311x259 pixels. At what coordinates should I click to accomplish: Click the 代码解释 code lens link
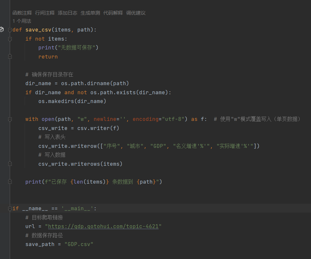click(113, 13)
